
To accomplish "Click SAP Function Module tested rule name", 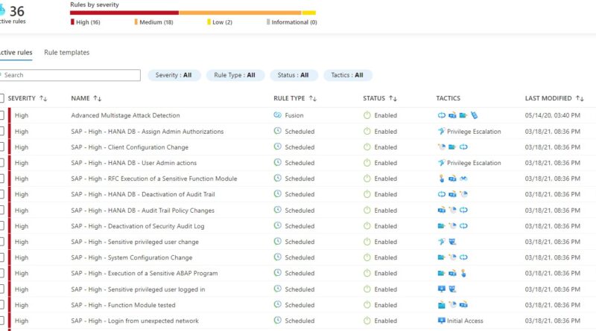I will pos(123,305).
